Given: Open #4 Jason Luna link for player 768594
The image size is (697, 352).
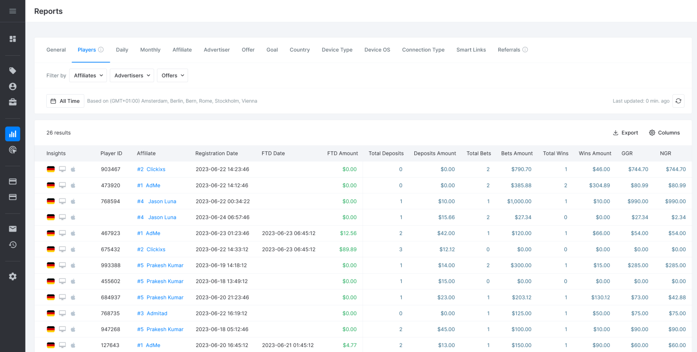Looking at the screenshot, I should (x=157, y=201).
